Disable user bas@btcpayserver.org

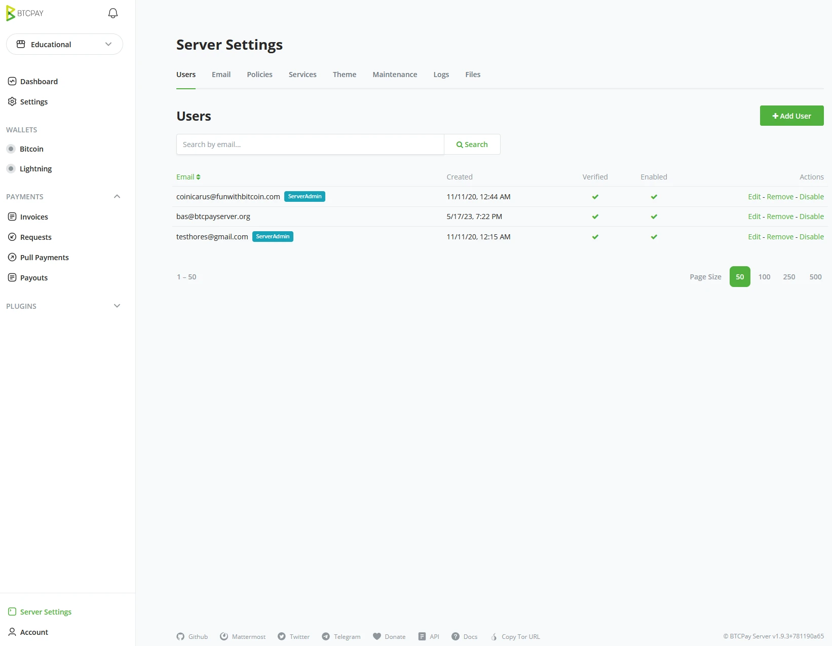pyautogui.click(x=811, y=217)
